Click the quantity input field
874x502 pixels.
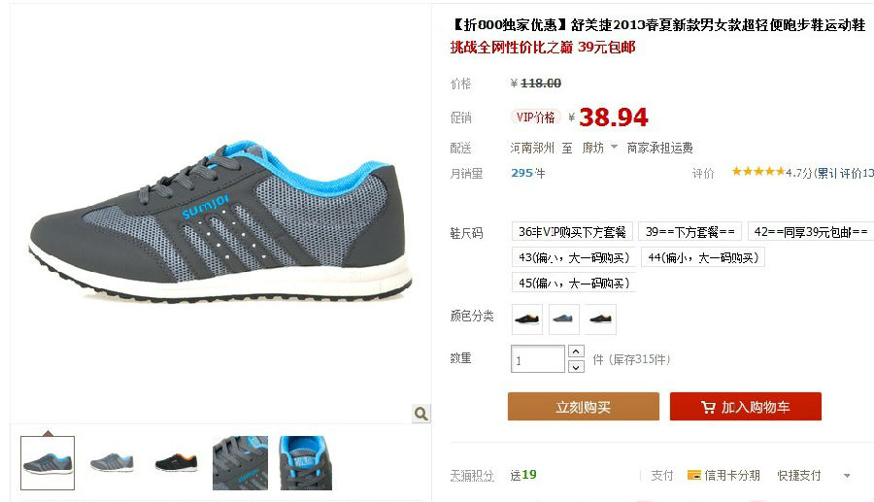point(538,359)
